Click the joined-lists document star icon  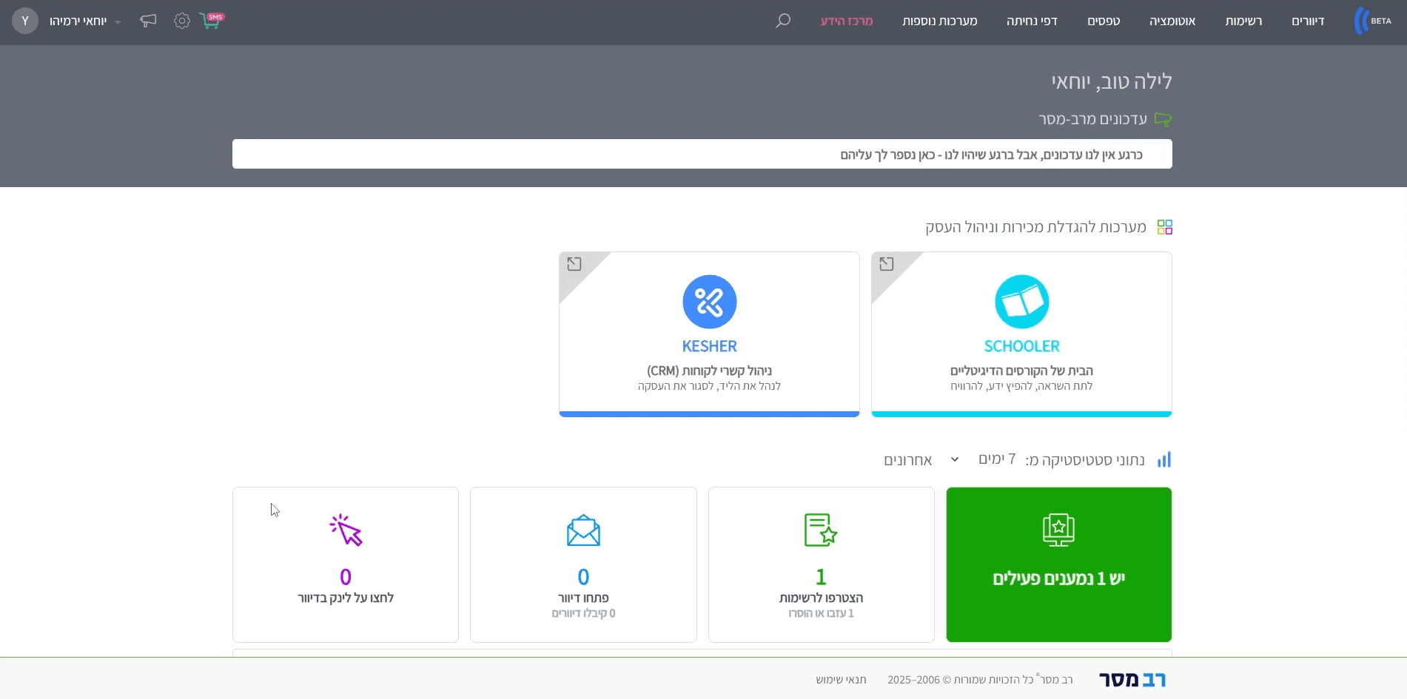pos(821,530)
